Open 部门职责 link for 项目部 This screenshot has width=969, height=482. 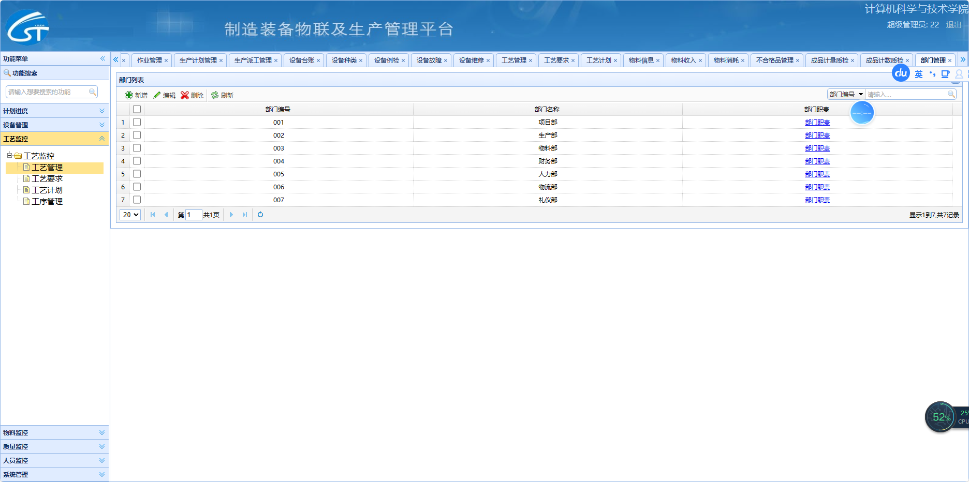(x=817, y=123)
